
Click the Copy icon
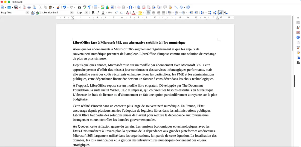(x=45, y=7)
